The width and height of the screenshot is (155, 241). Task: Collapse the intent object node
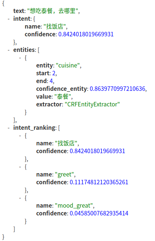pyautogui.click(x=9, y=19)
